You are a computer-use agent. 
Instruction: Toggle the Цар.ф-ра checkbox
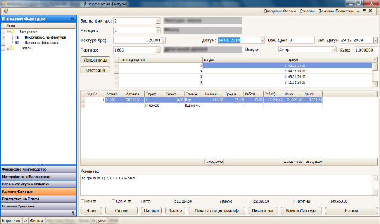[113, 201]
